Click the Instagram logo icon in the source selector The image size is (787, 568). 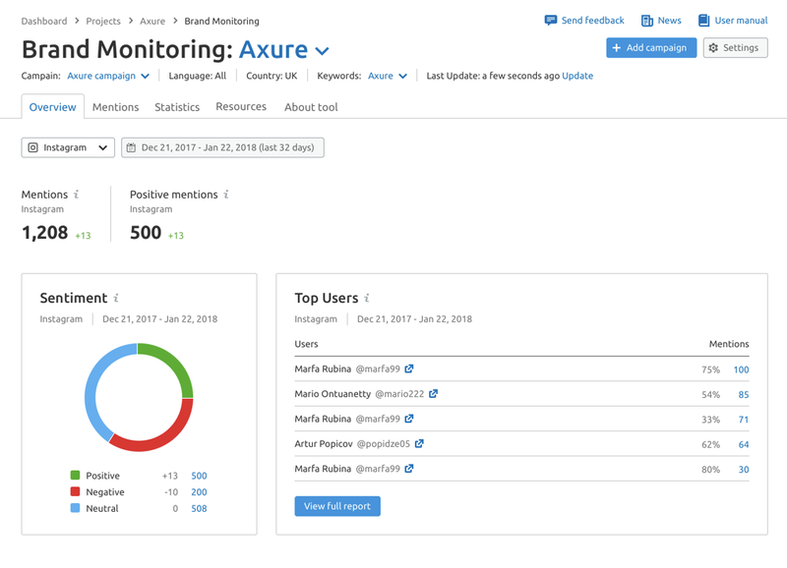point(32,147)
